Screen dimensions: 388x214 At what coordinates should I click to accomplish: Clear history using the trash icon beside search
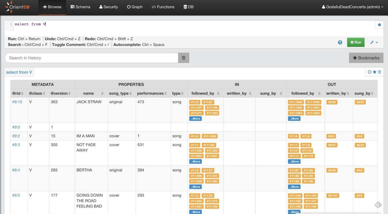(183, 58)
